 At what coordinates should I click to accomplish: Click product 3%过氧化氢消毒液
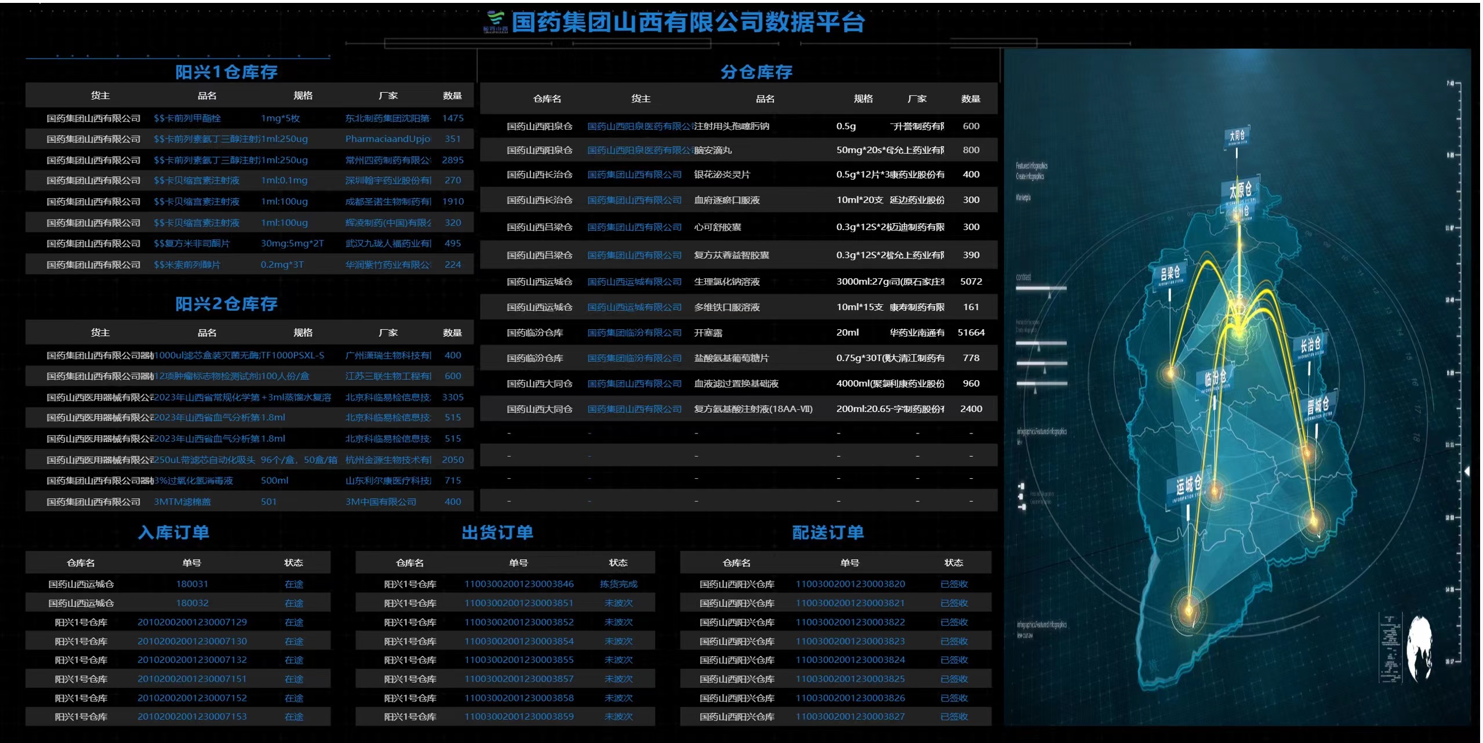tap(194, 480)
